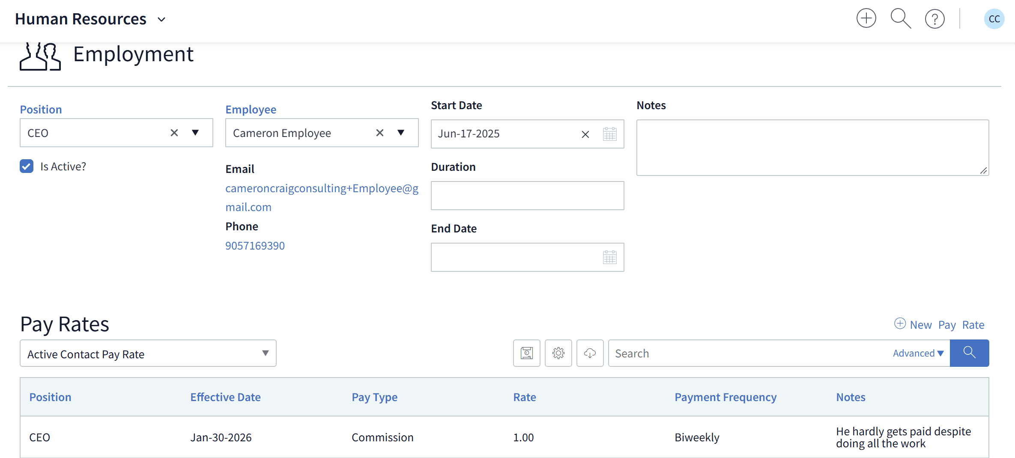Click the cloud download export icon
The width and height of the screenshot is (1015, 458).
590,353
